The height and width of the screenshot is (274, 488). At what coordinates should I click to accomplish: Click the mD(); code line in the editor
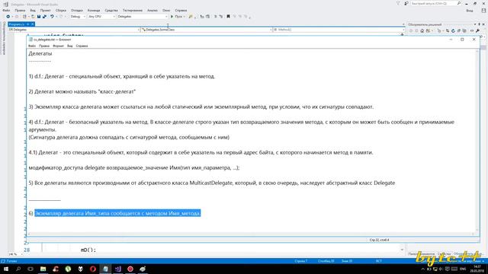pyautogui.click(x=88, y=250)
